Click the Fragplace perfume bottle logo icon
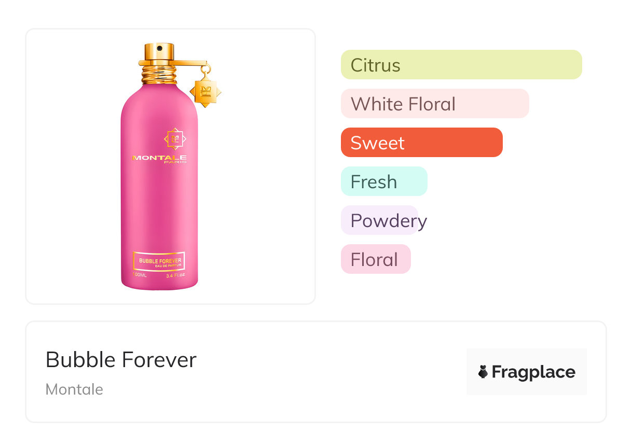 (483, 372)
